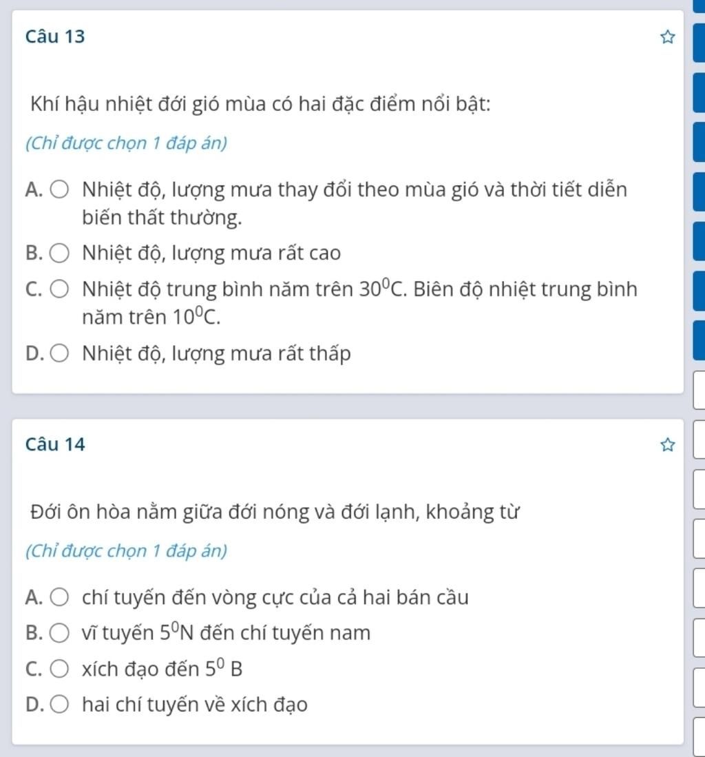This screenshot has height=757, width=705.
Task: Open the blue navigator box beside option B of Câu 13
Action: click(x=699, y=241)
